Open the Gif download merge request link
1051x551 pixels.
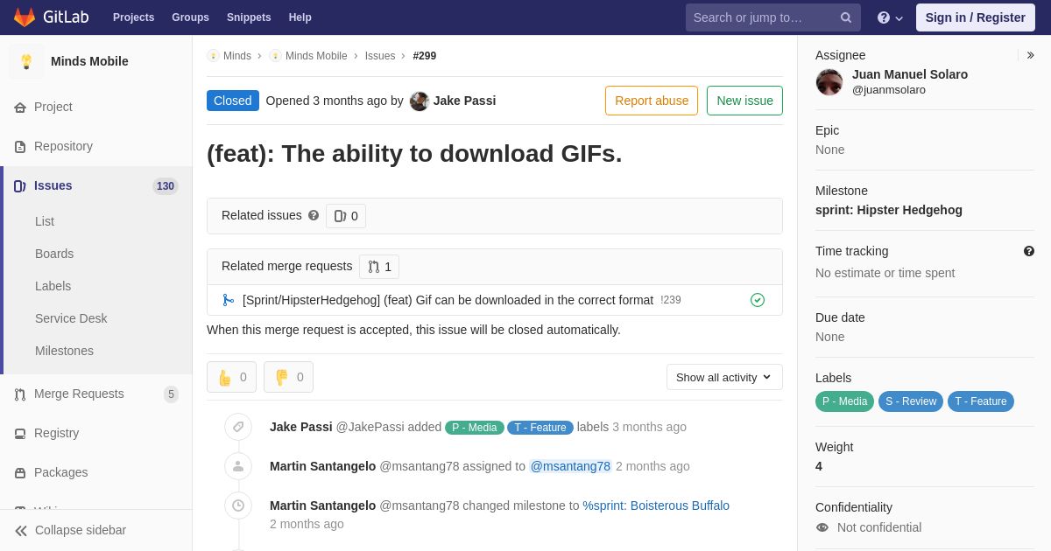(448, 300)
